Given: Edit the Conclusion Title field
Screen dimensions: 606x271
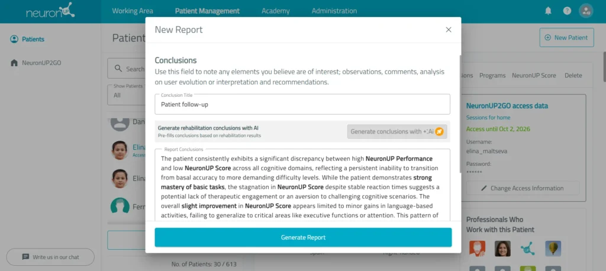Looking at the screenshot, I should click(302, 104).
